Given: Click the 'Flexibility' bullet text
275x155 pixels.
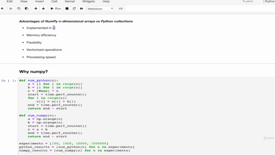Looking at the screenshot, I should point(34,43).
